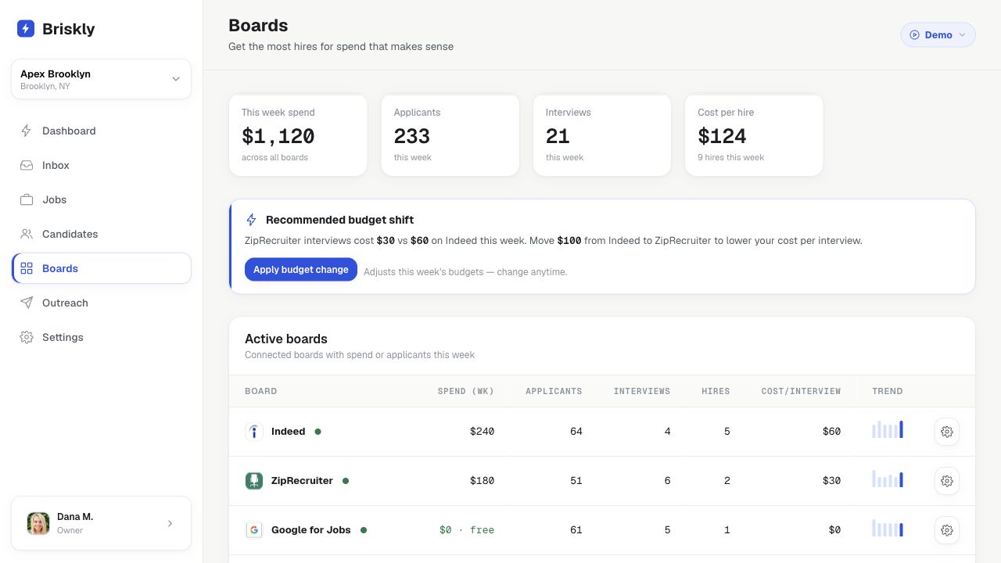The height and width of the screenshot is (563, 1001).
Task: Click Google for Jobs' green status dot
Action: [364, 530]
